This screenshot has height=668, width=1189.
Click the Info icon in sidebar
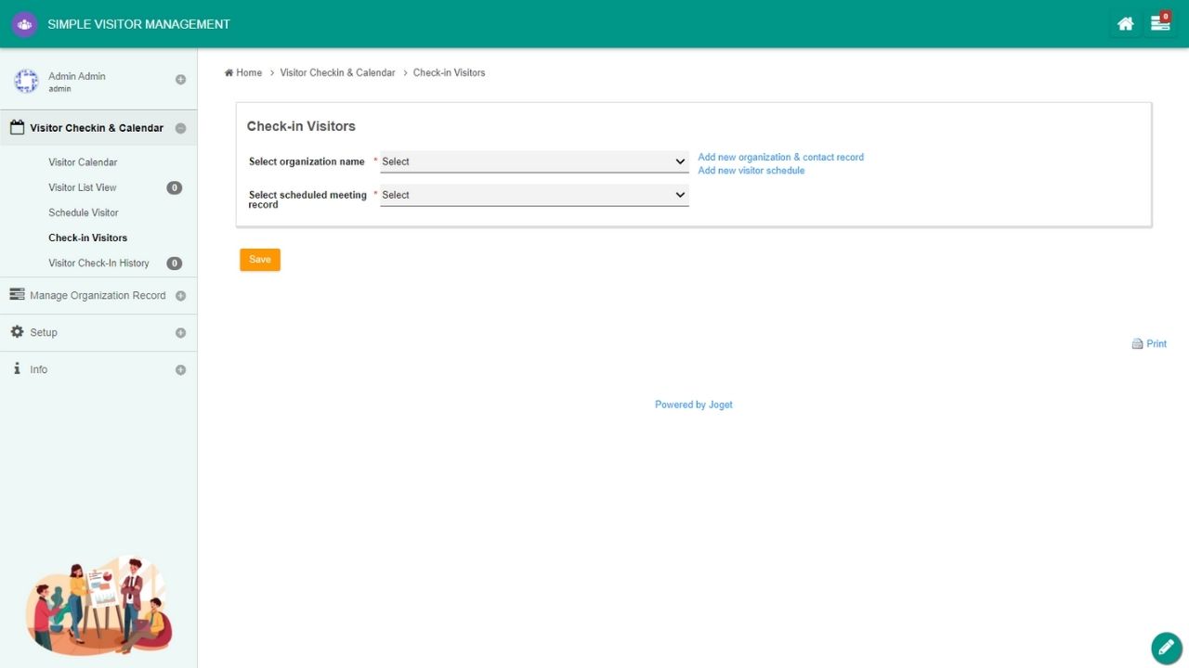(x=17, y=369)
